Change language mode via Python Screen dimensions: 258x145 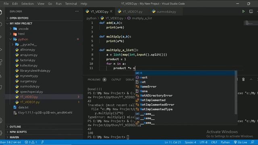point(225,142)
